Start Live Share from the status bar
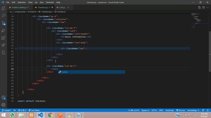Screen dimensions: 211x118 pyautogui.click(x=34, y=110)
